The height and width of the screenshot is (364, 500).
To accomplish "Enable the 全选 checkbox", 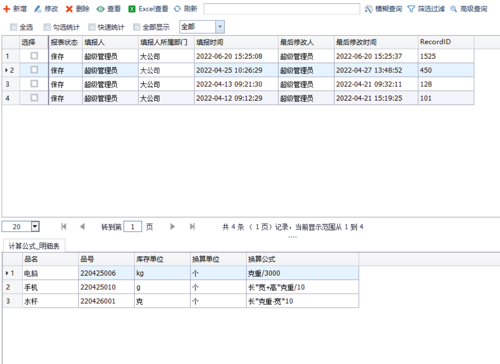I will tap(13, 27).
